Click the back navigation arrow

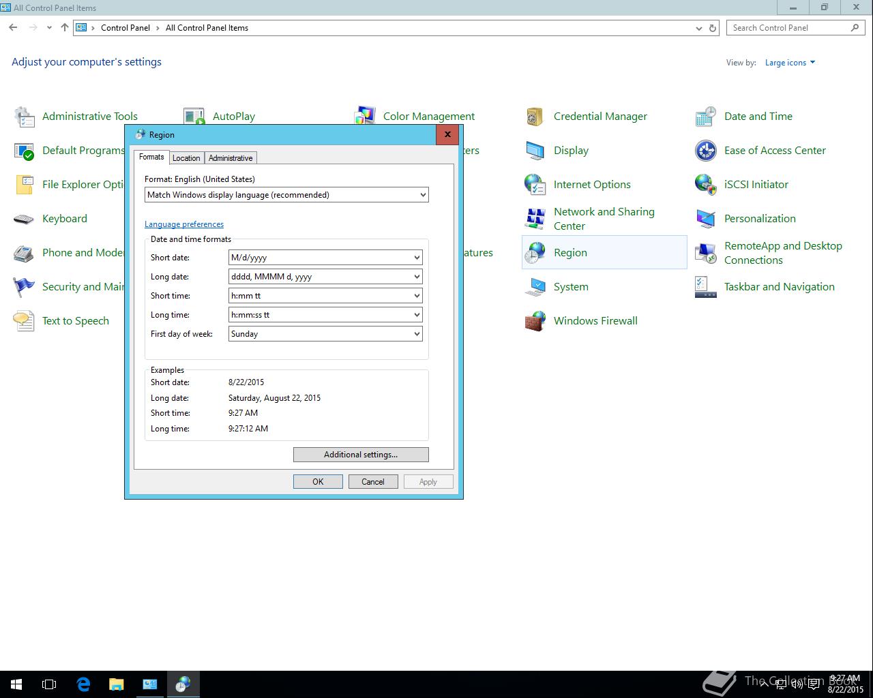point(13,28)
